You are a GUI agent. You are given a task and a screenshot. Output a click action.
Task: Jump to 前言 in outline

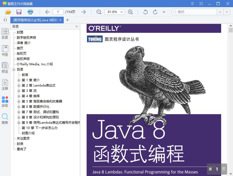[25, 75]
